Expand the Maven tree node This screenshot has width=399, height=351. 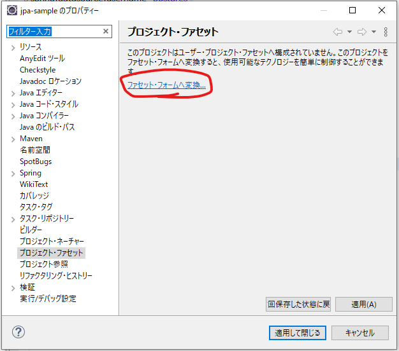coord(13,139)
